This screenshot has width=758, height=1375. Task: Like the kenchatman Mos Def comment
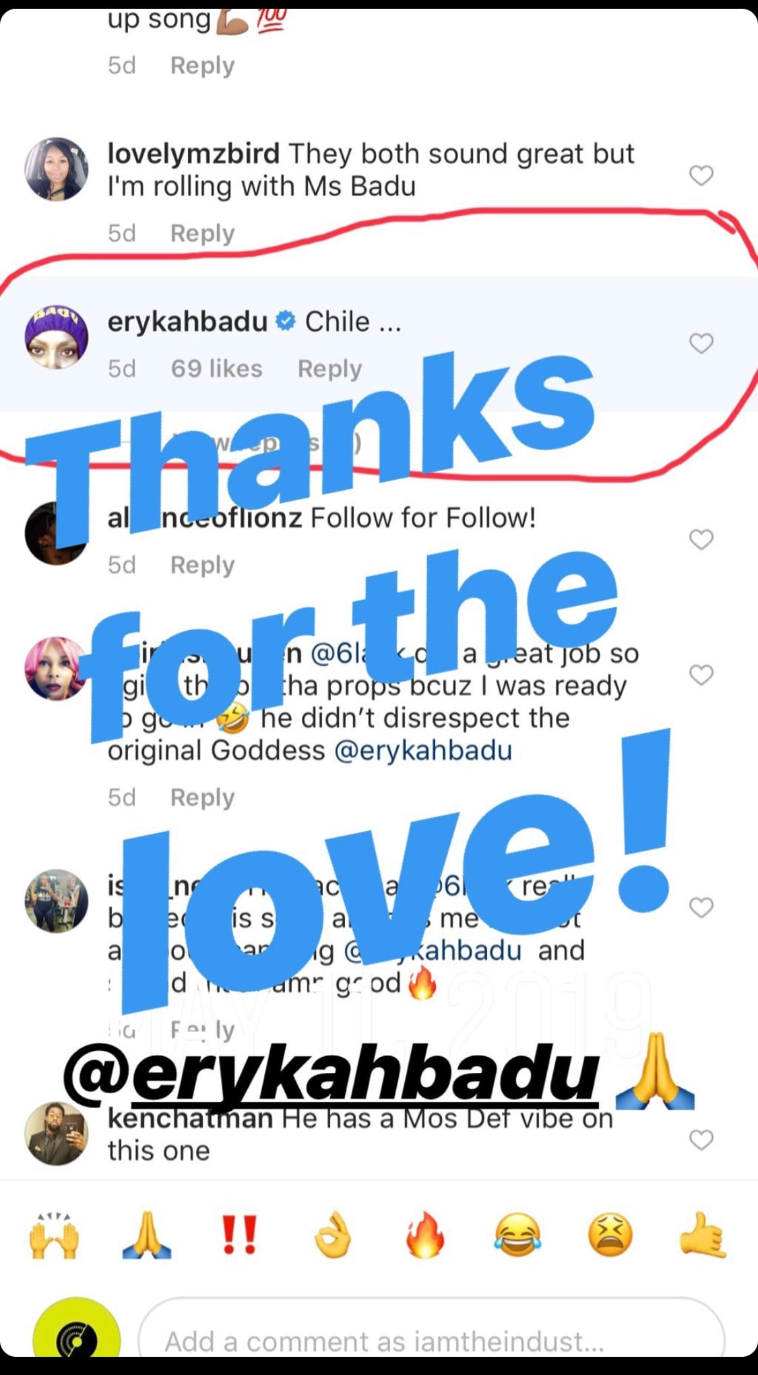[701, 1140]
